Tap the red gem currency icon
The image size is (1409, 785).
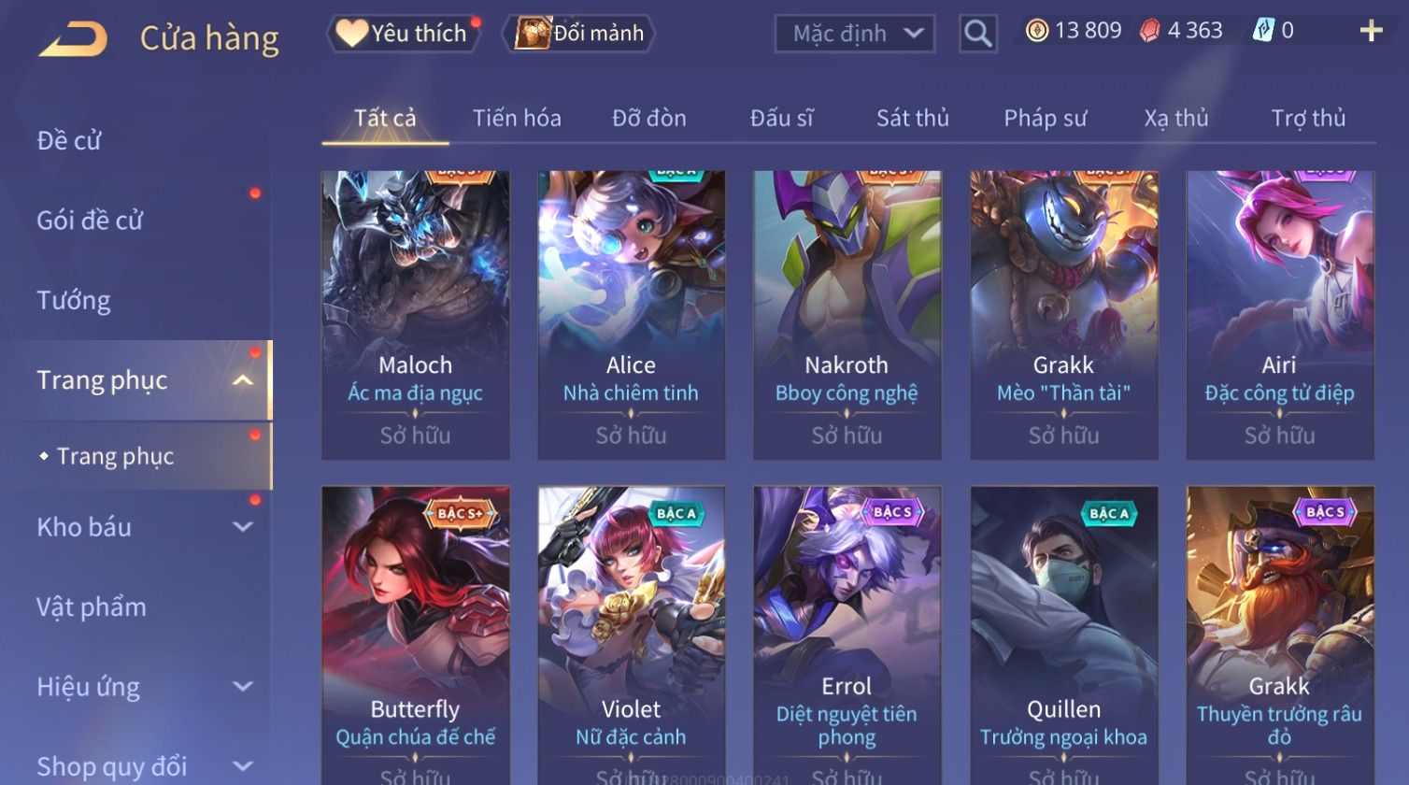[1149, 31]
